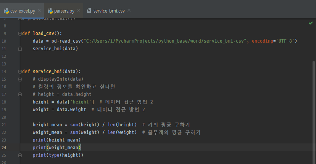The image size is (316, 164).
Task: Click height_mean variable on line 21
Action: pyautogui.click(x=47, y=125)
